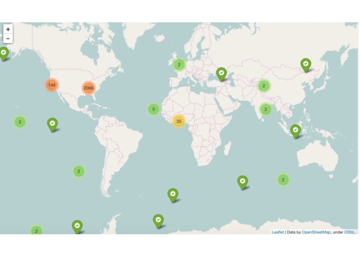Open the 2 cluster in central Pacific
Viewport: 360px width, 256px height.
(x=20, y=122)
